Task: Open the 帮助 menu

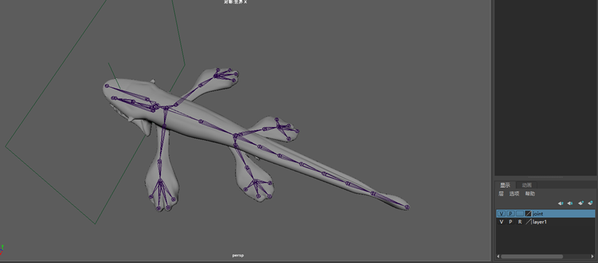Action: 530,194
